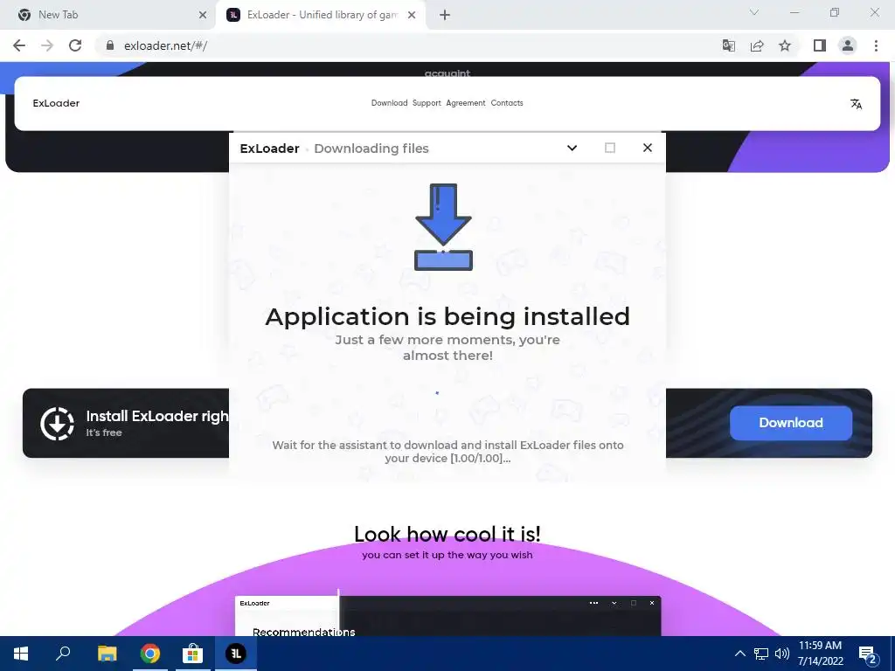
Task: Close the ExLoader installer window
Action: 648,148
